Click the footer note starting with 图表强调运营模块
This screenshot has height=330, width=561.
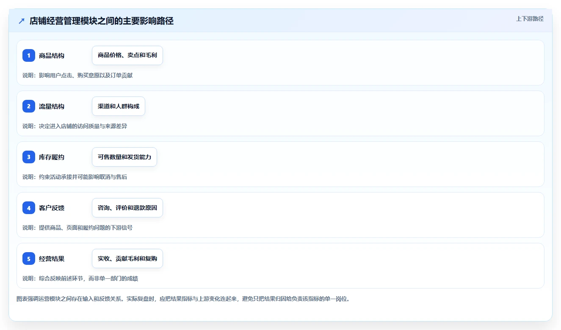coord(183,299)
